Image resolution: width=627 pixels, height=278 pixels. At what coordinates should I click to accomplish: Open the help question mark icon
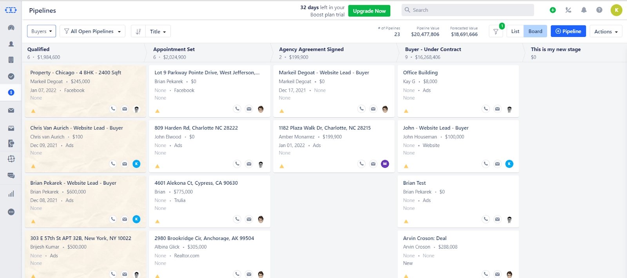599,10
